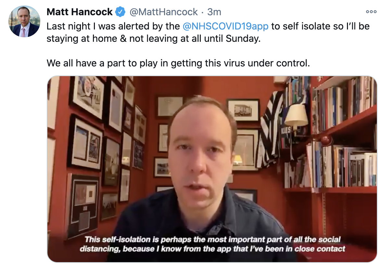Click the subtitle caption text in video
Viewport: 384px width, 267px height.
(212, 244)
